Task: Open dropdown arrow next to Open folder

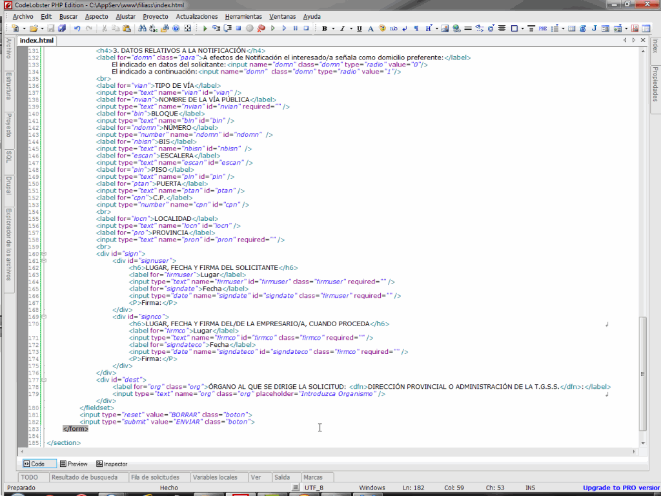Action: coord(43,28)
